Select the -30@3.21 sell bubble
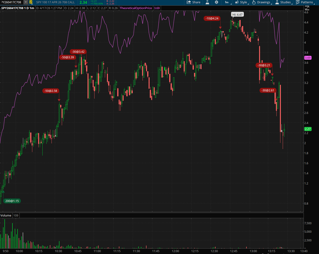319x254 pixels. (x=264, y=65)
